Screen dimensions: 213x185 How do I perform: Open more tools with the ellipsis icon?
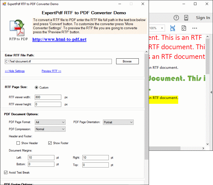pyautogui.click(x=195, y=28)
